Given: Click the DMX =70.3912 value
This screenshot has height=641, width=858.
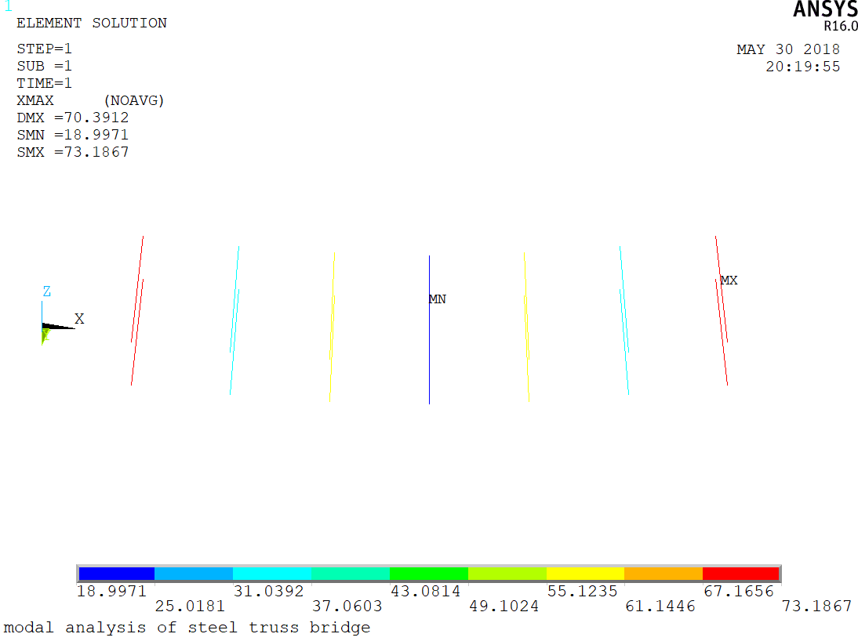Looking at the screenshot, I should point(73,117).
